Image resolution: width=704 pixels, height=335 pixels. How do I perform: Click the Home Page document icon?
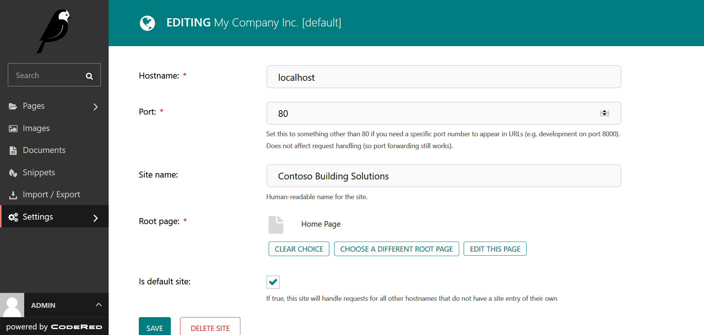276,224
